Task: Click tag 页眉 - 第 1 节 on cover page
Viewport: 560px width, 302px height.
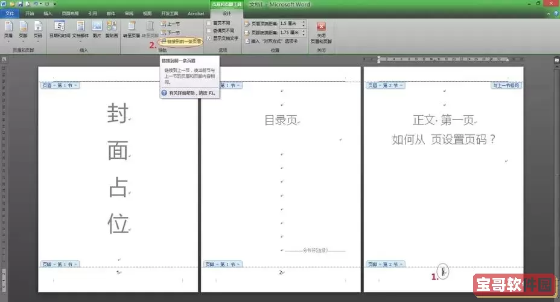Action: point(60,85)
